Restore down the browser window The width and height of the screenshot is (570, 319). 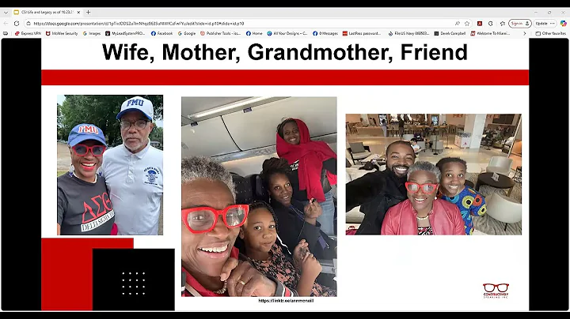(x=549, y=13)
